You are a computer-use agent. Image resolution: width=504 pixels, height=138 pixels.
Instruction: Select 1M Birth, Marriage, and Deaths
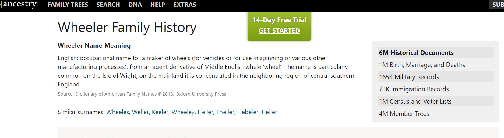[436, 65]
